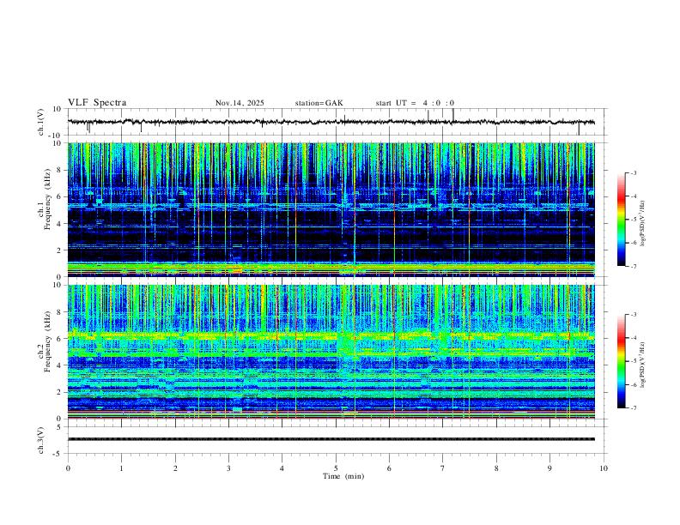The image size is (680, 525).
Task: Click the 'station=GAK' label
Action: point(319,103)
